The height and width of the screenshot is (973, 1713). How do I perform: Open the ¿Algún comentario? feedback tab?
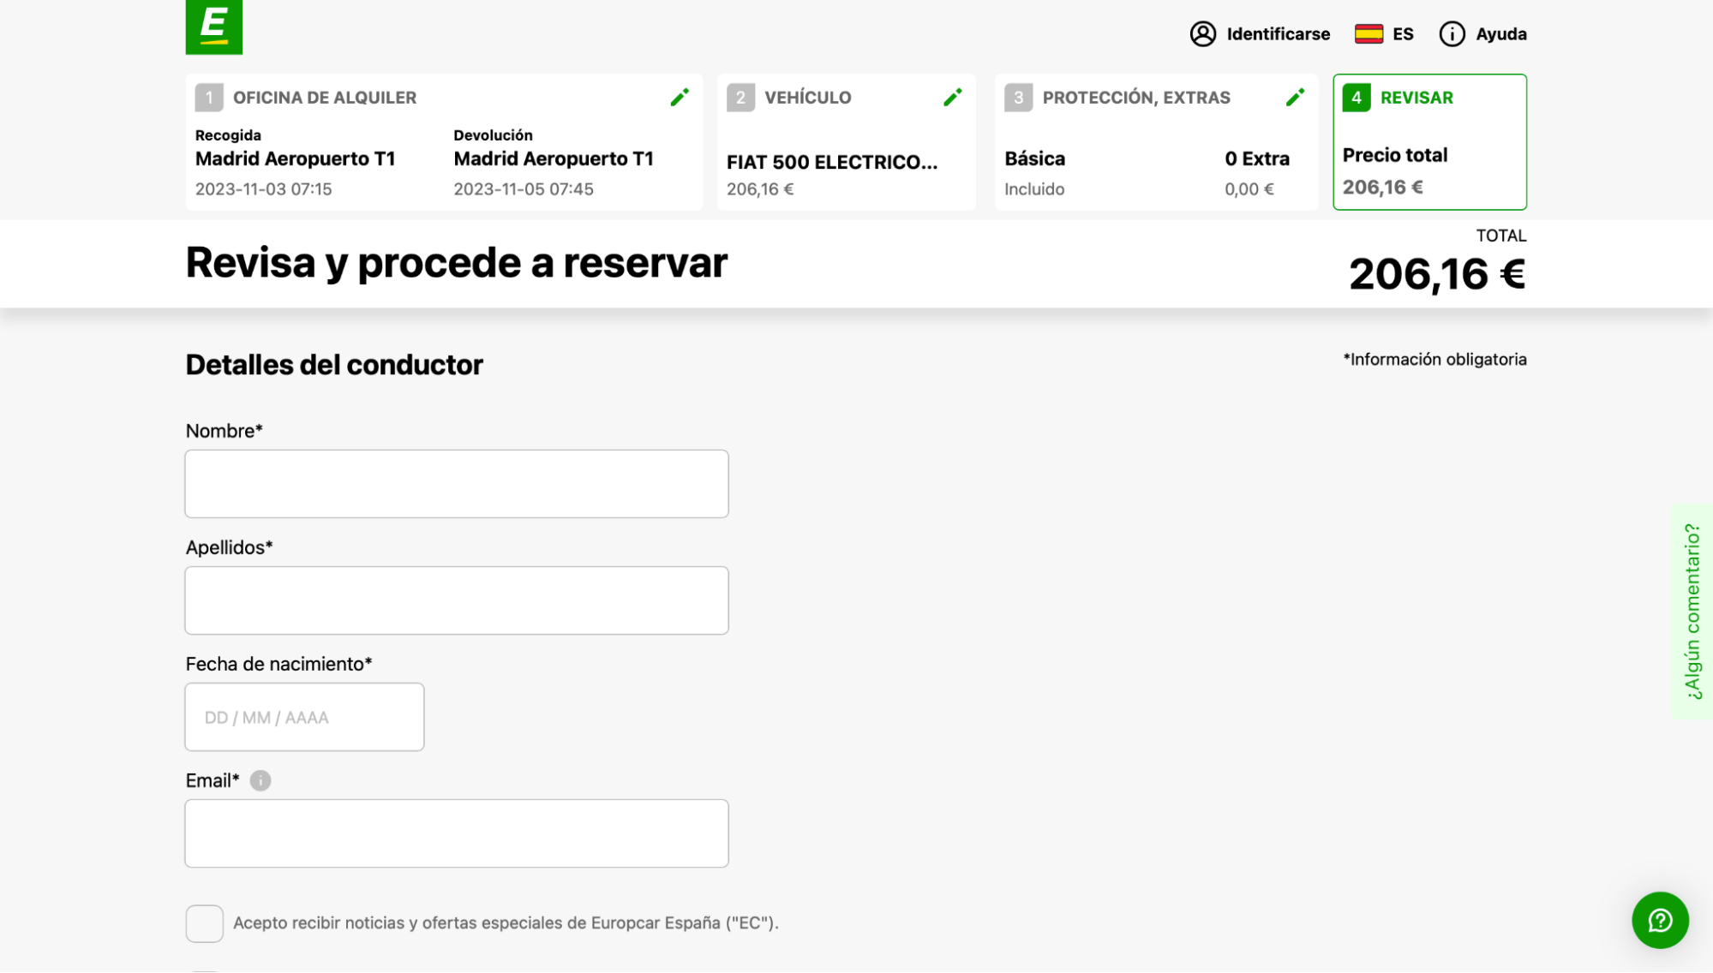click(x=1692, y=611)
